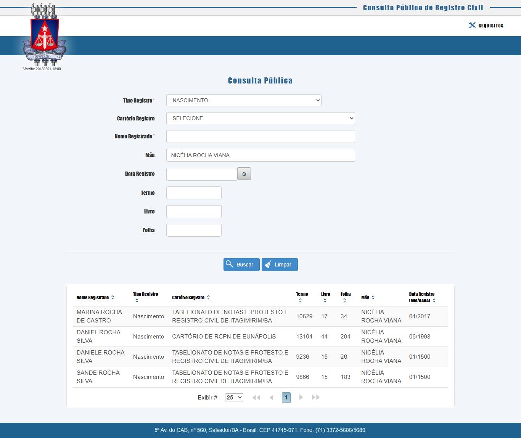
Task: Change the Exibir rows-per-page dropdown
Action: coord(234,397)
